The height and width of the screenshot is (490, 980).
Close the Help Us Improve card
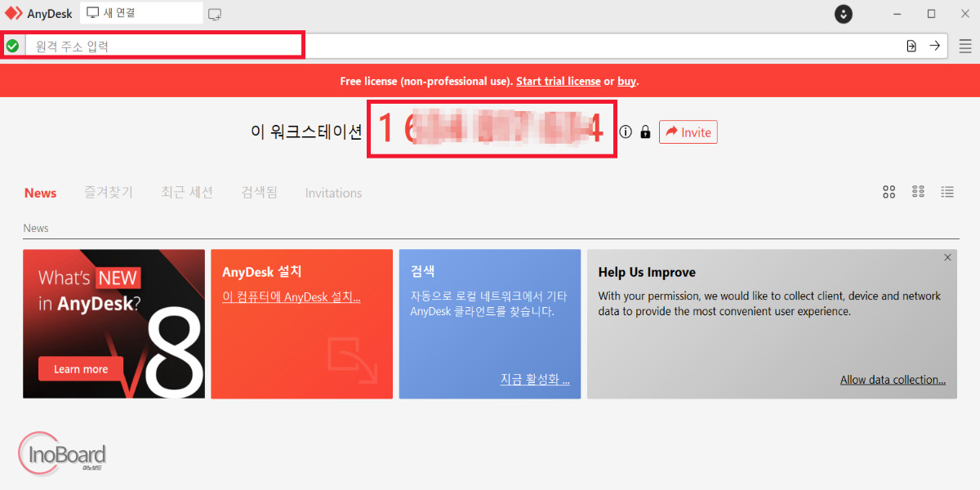(x=947, y=257)
